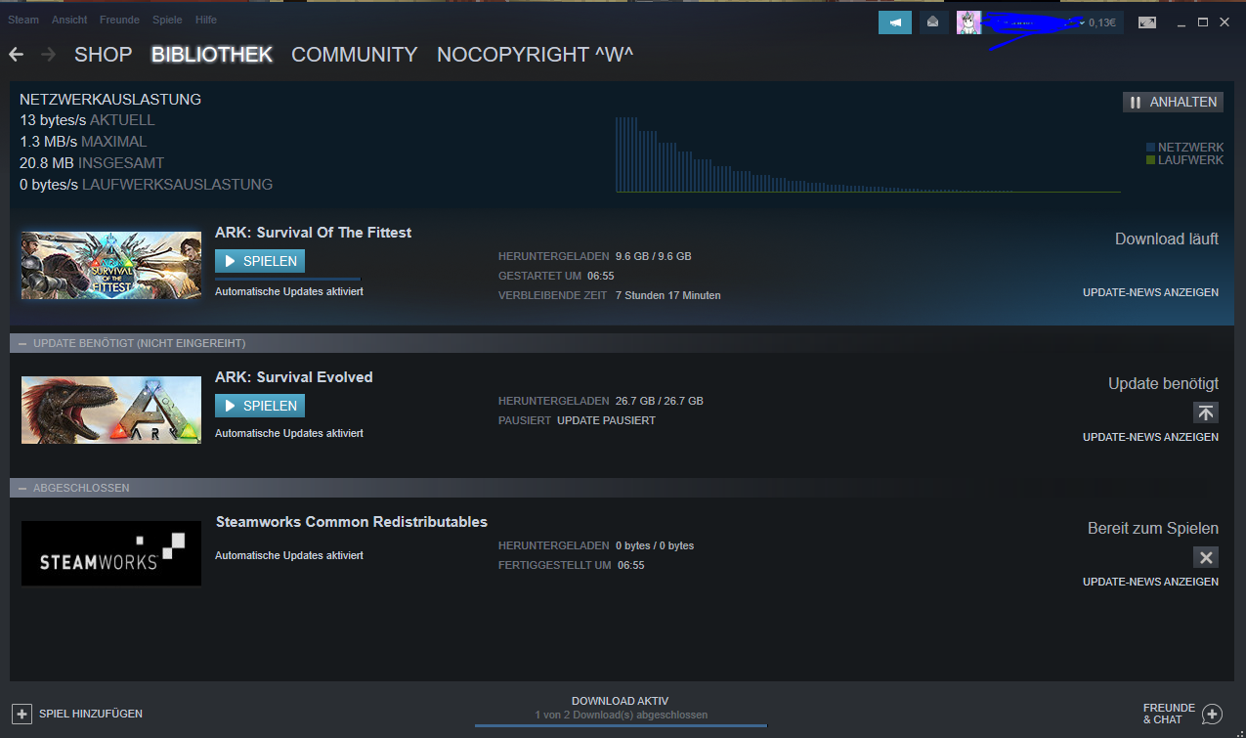Viewport: 1246px width, 738px height.
Task: Move ARK: Survival Evolved to queue top
Action: (x=1205, y=412)
